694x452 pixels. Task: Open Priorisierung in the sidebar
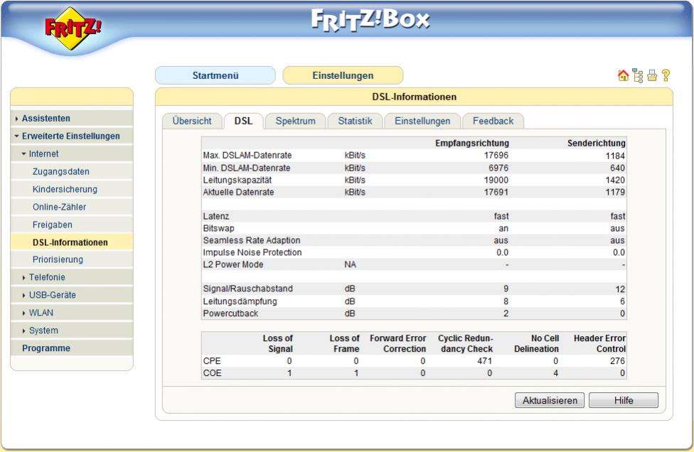(x=72, y=259)
